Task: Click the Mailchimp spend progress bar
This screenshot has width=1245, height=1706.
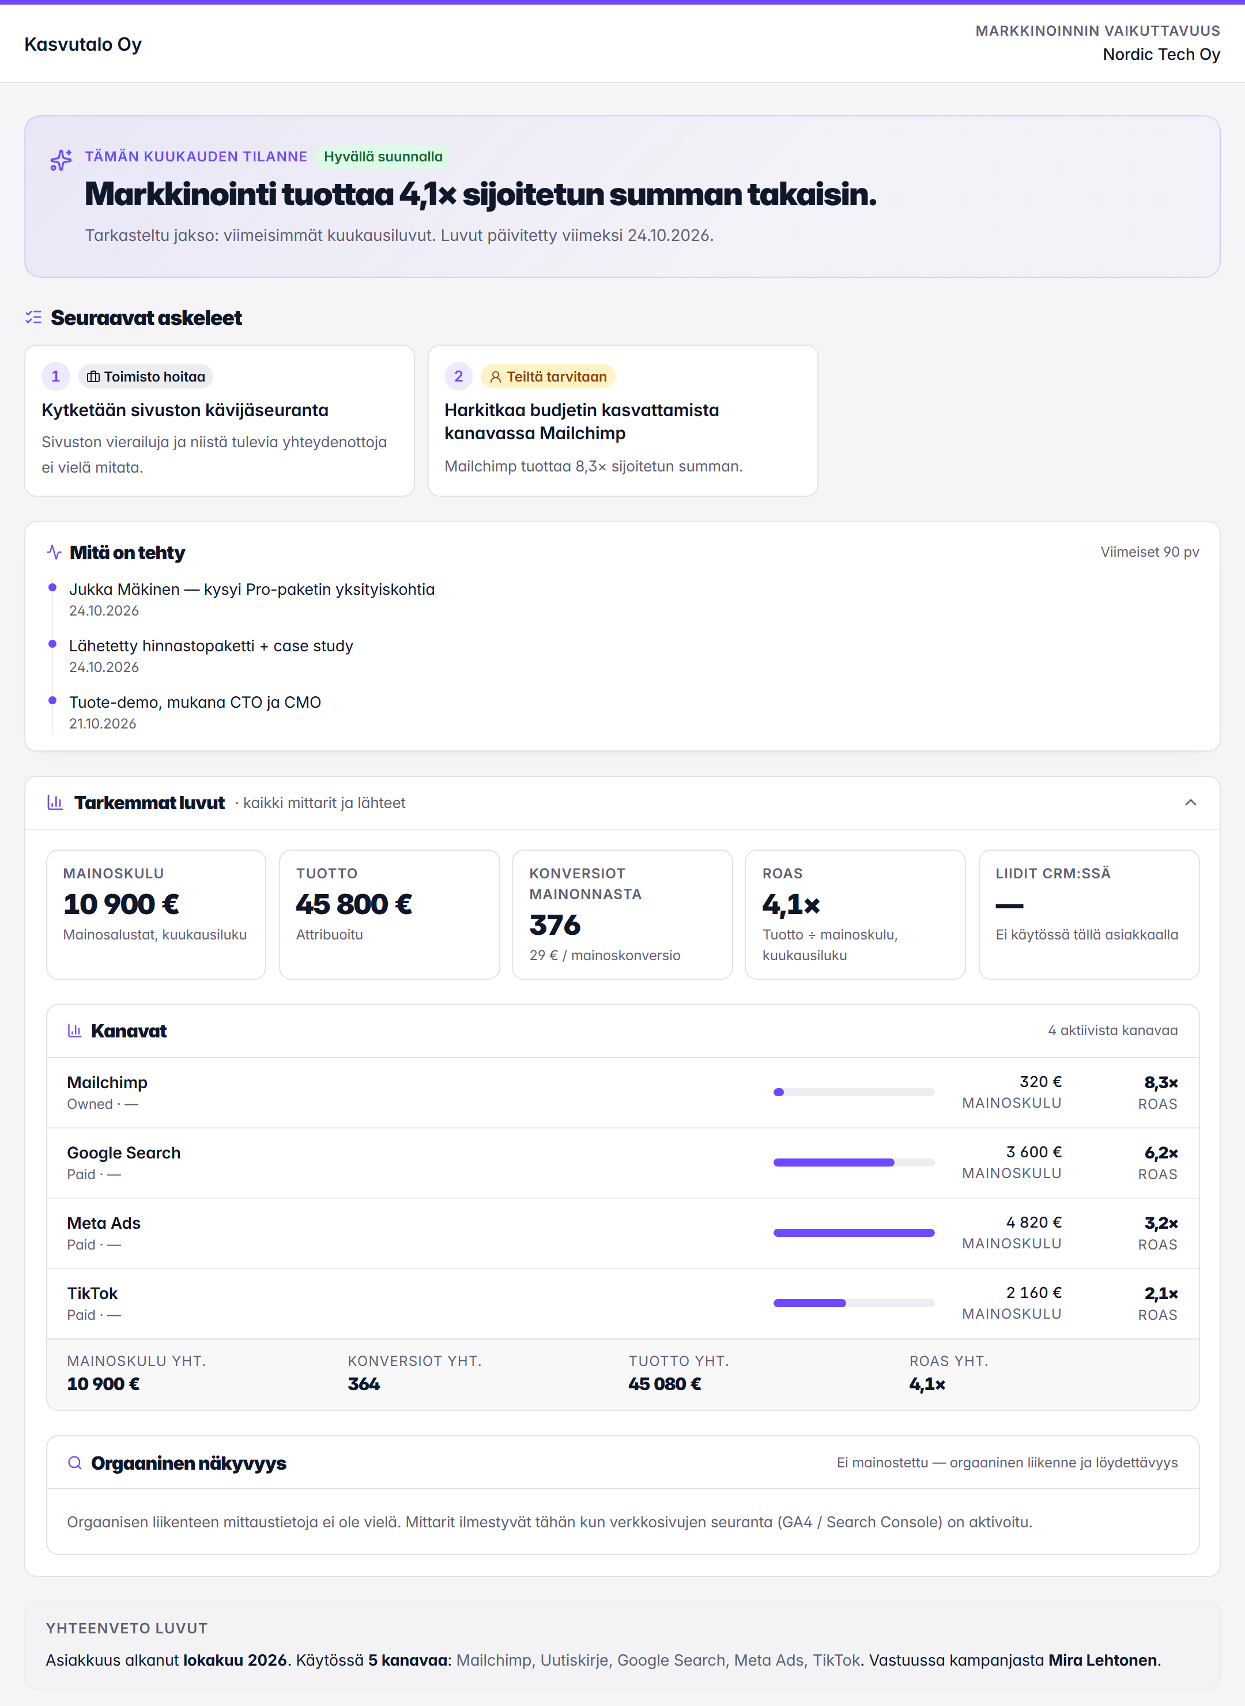Action: 854,1092
